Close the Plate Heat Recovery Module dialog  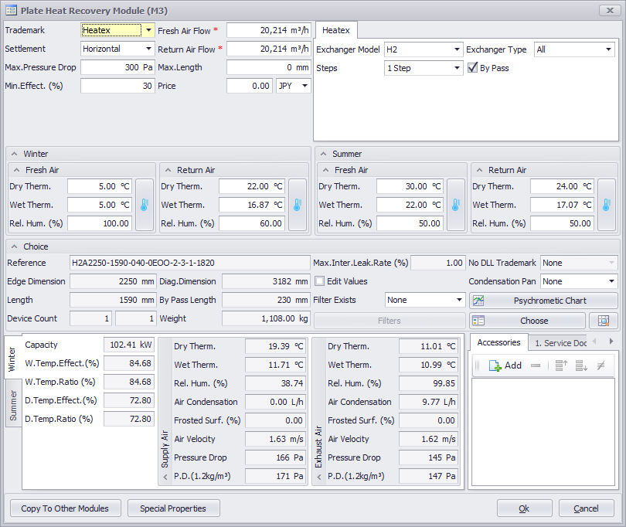tap(610, 10)
